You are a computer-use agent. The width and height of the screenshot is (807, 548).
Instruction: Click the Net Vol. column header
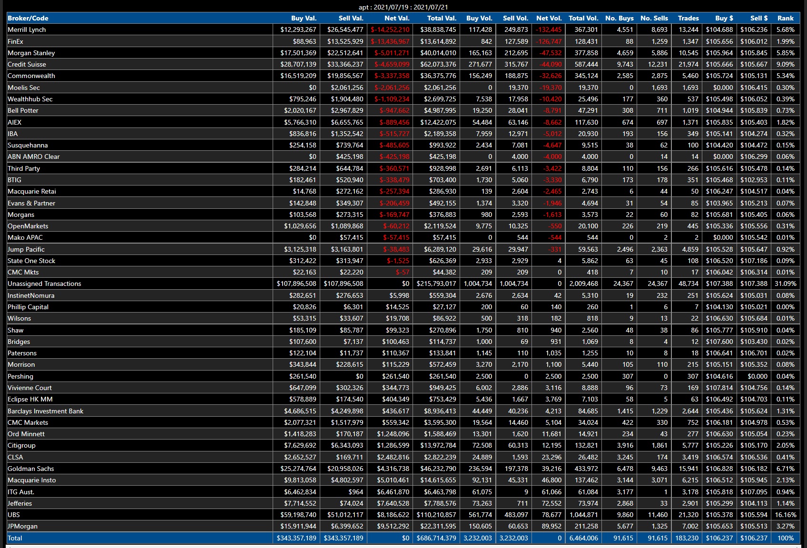pyautogui.click(x=549, y=18)
